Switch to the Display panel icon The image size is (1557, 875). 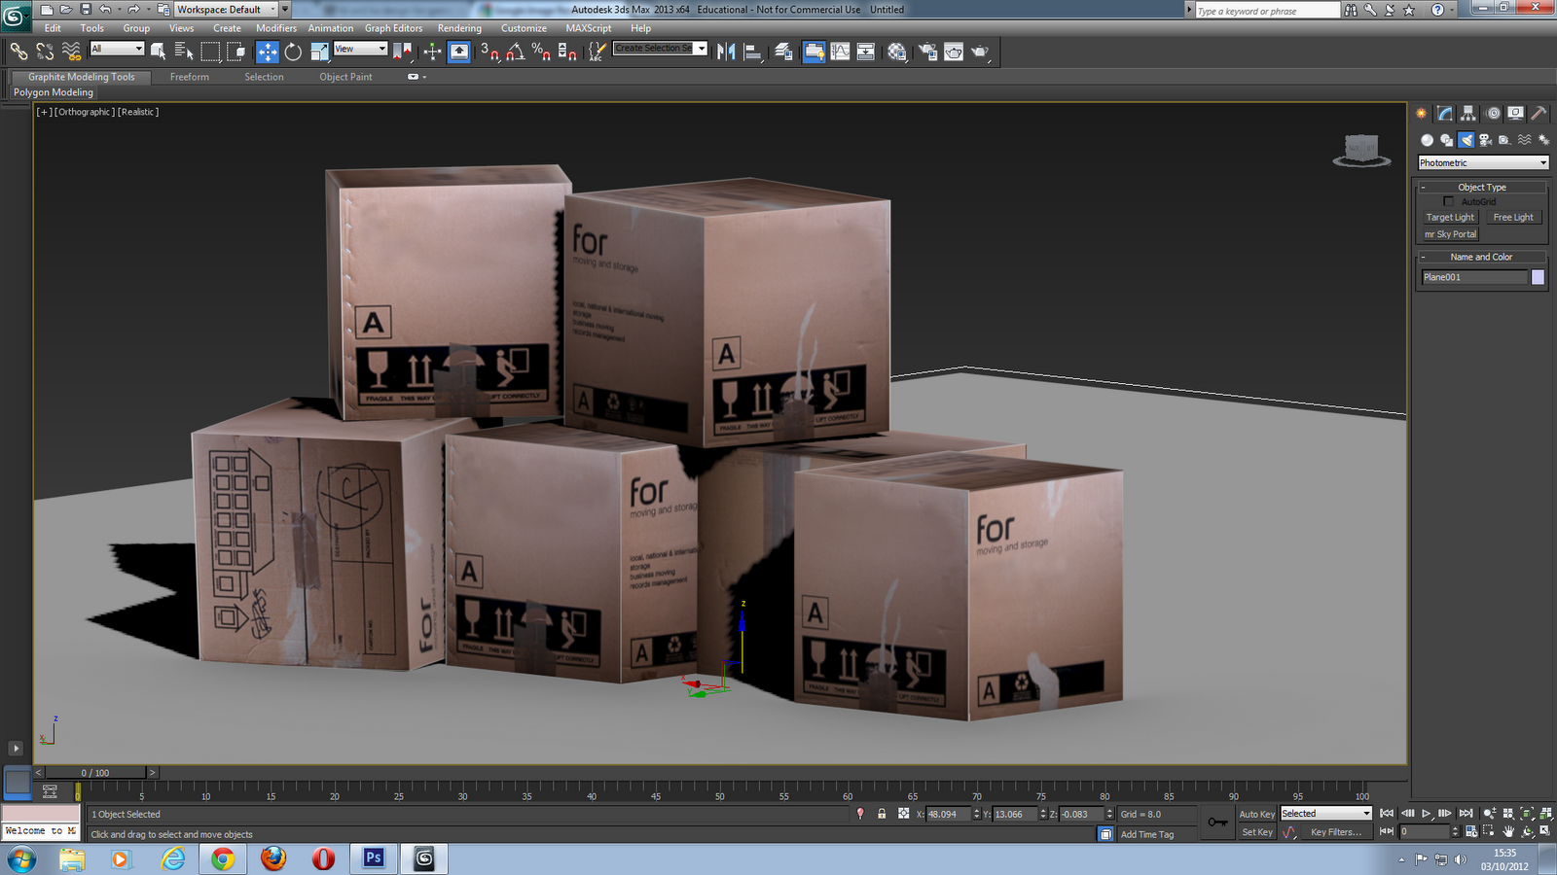pyautogui.click(x=1516, y=114)
